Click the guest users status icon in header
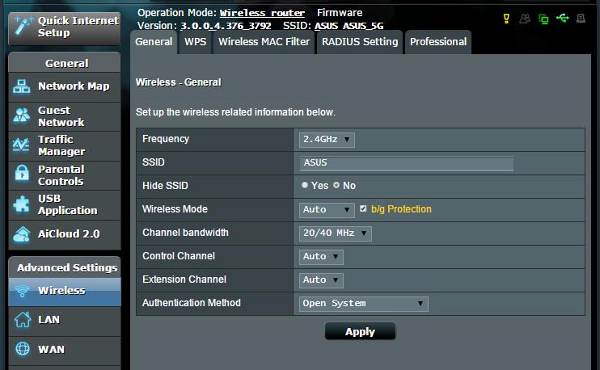The width and height of the screenshot is (600, 370). (x=525, y=19)
